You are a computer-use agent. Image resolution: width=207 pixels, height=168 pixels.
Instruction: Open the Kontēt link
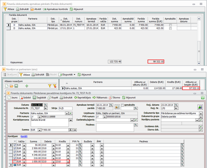[x=24, y=136]
